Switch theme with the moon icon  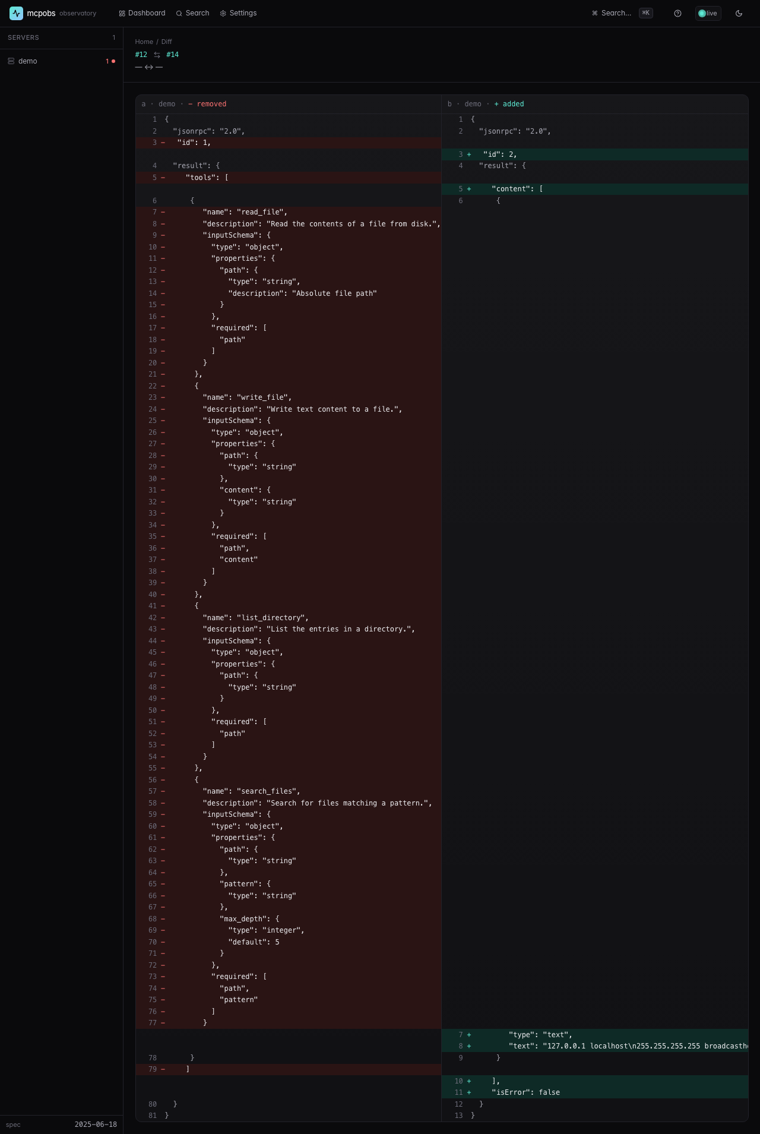pyautogui.click(x=739, y=13)
